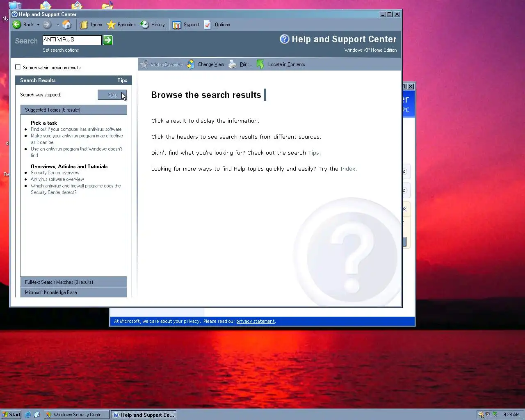Click the Add to Favorites star icon
The image size is (525, 420).
[x=144, y=64]
